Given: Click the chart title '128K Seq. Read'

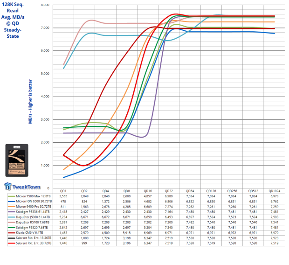Looking at the screenshot, I should click(13, 7).
